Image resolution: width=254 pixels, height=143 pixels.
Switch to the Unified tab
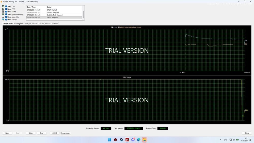pos(48,24)
